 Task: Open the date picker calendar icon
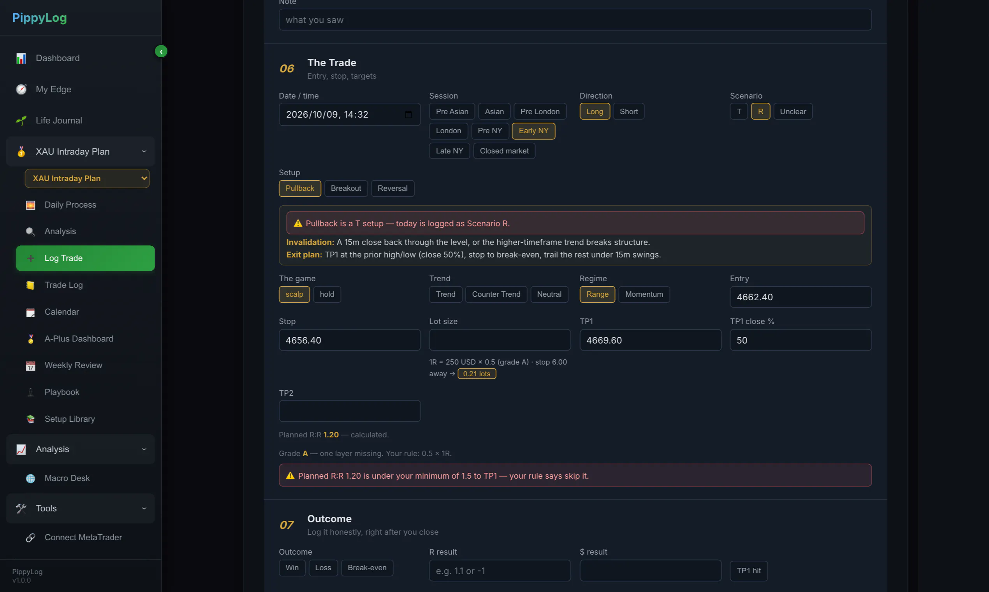[x=408, y=115]
